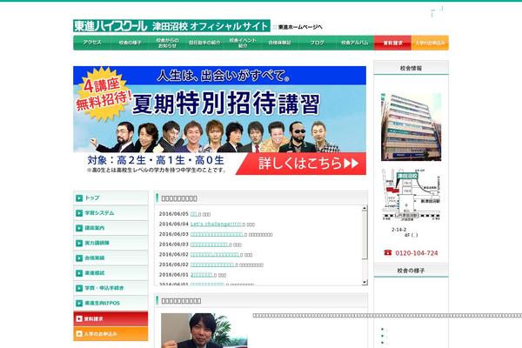The height and width of the screenshot is (348, 522).
Task: Open the 校舎アルバム nav tab
Action: pos(355,43)
